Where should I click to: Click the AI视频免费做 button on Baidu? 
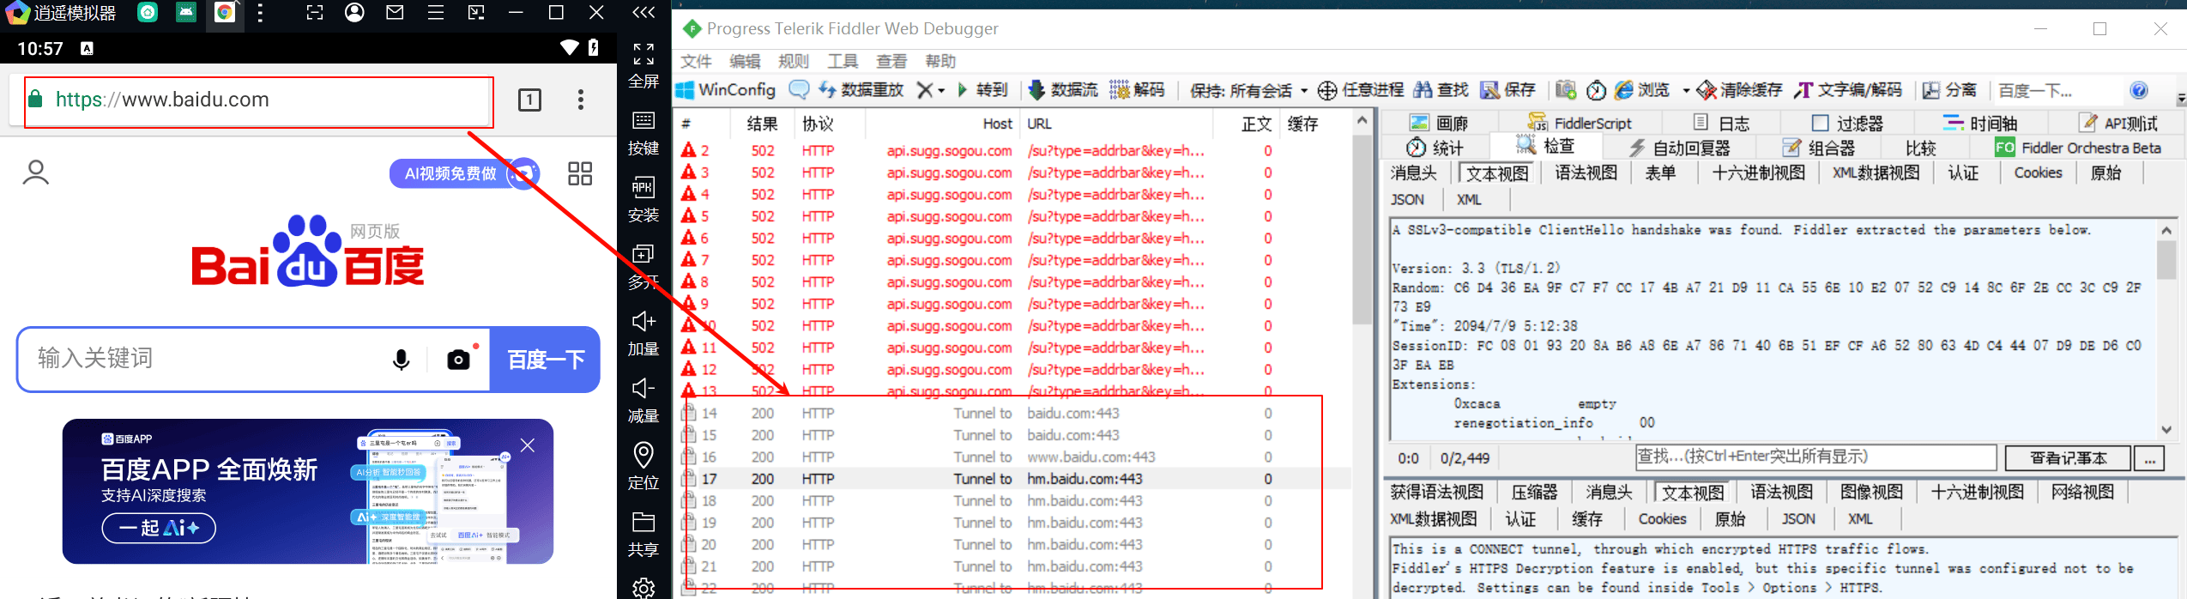pyautogui.click(x=464, y=174)
